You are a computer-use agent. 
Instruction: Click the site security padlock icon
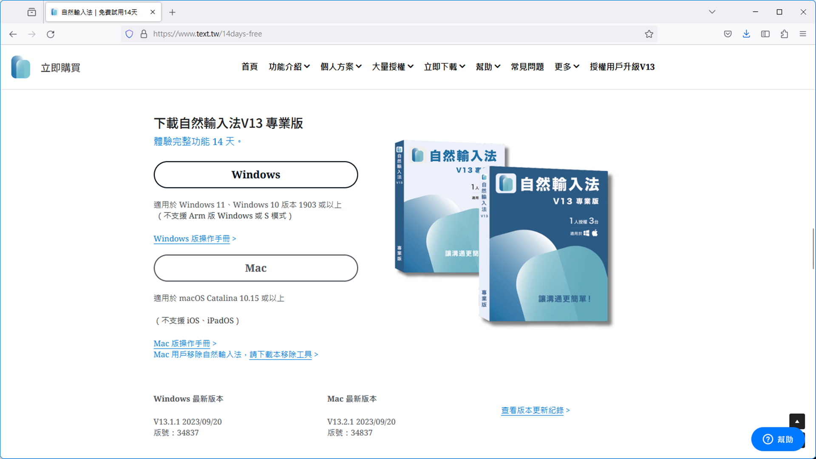coord(144,34)
